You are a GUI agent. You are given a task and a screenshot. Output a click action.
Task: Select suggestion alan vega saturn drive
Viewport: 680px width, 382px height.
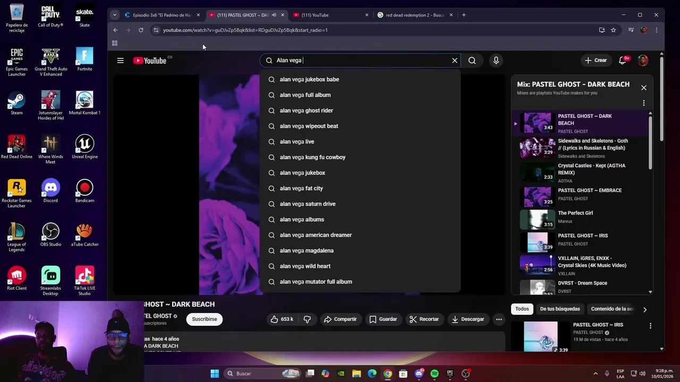click(360, 204)
